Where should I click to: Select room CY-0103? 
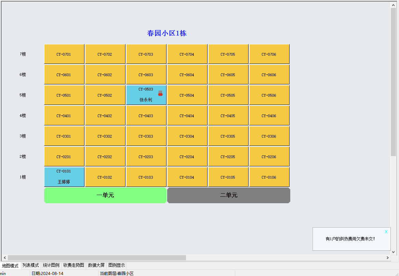pos(146,177)
